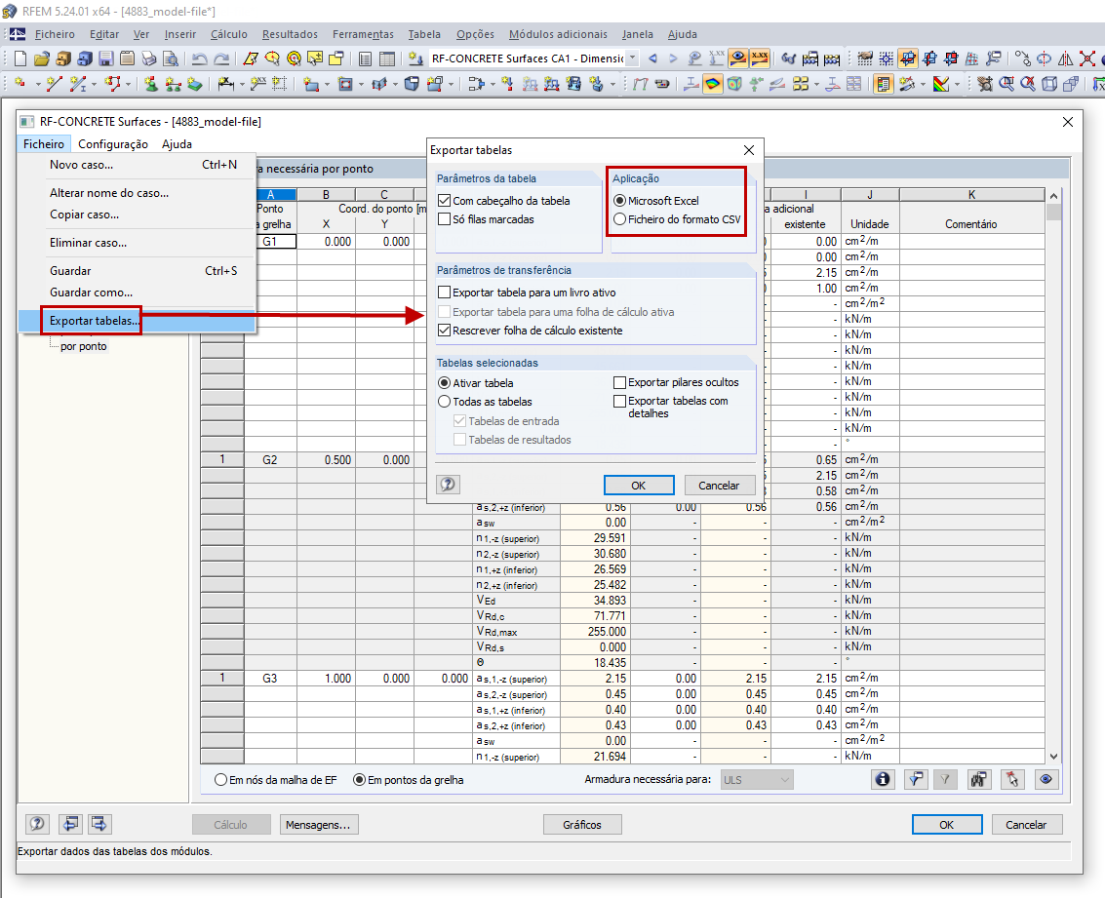
Task: Check Exportar tabelas com detalhes
Action: pos(619,401)
